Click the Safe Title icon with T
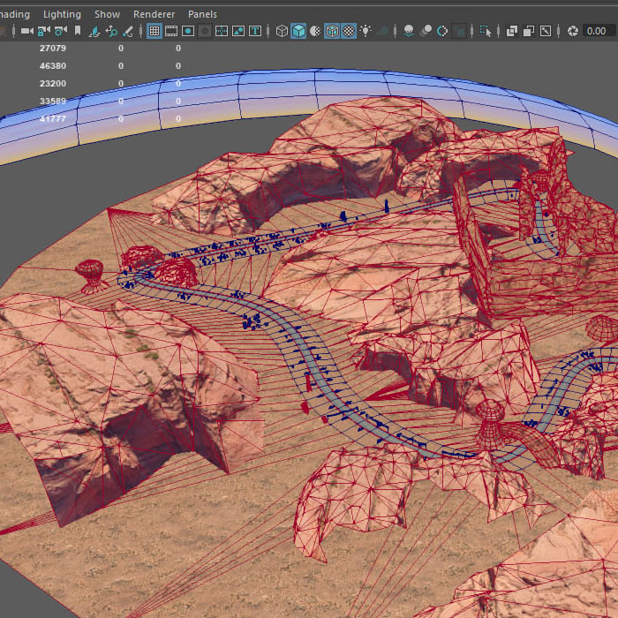The height and width of the screenshot is (618, 618). pos(256,31)
